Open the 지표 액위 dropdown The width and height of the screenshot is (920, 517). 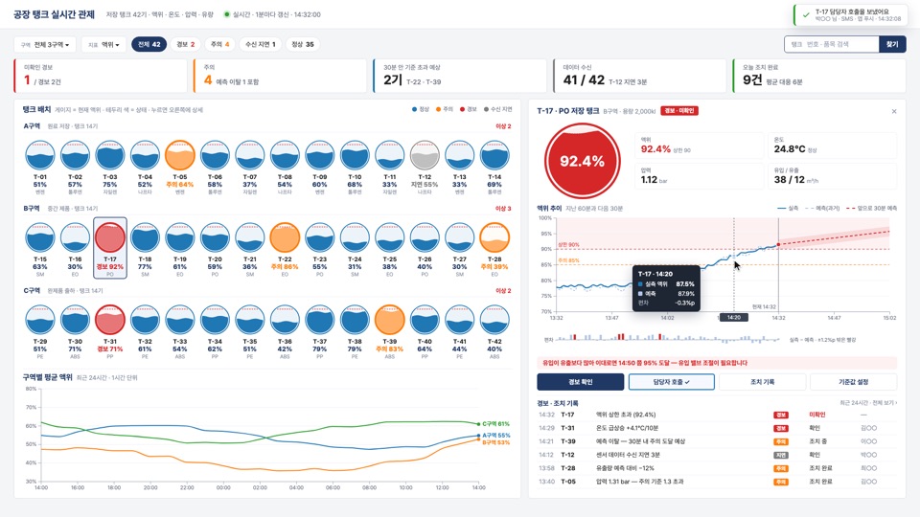[103, 45]
